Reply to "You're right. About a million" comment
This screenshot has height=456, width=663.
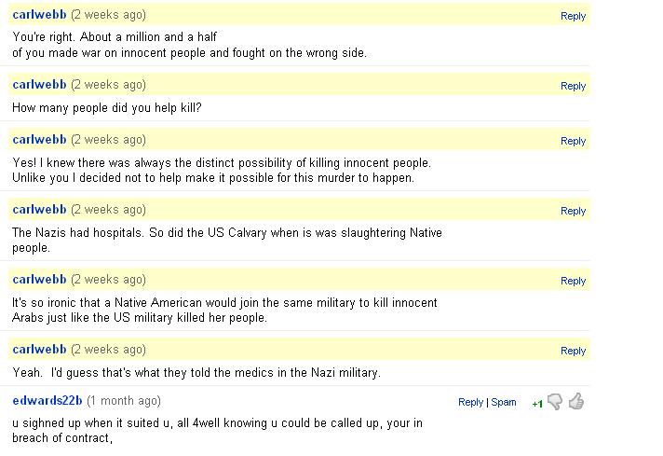pos(573,16)
